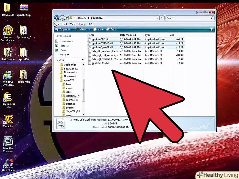Launch DivX Plus Converter shortcut
Screen dimensions: 239x179
click(8, 145)
